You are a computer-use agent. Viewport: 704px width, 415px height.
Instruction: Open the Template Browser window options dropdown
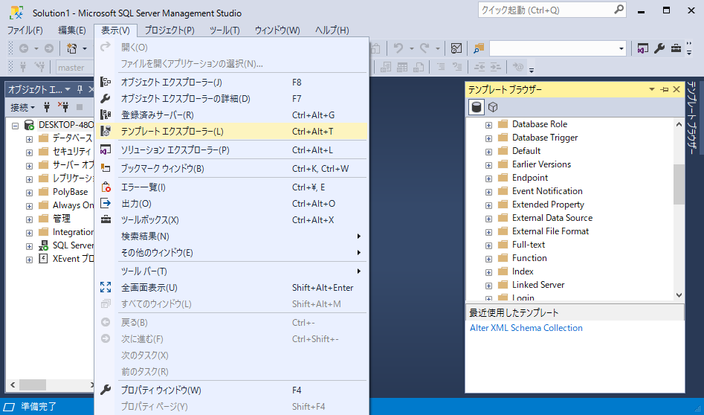tap(652, 89)
